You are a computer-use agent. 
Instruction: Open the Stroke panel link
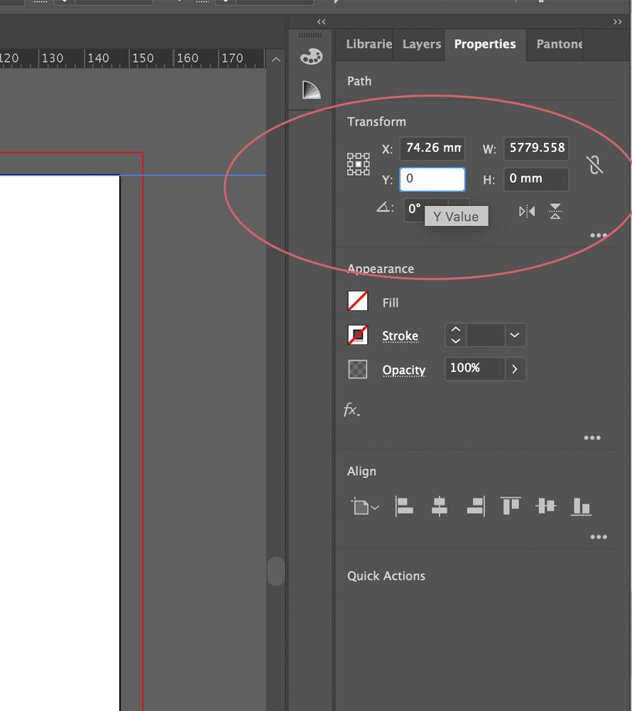[401, 336]
